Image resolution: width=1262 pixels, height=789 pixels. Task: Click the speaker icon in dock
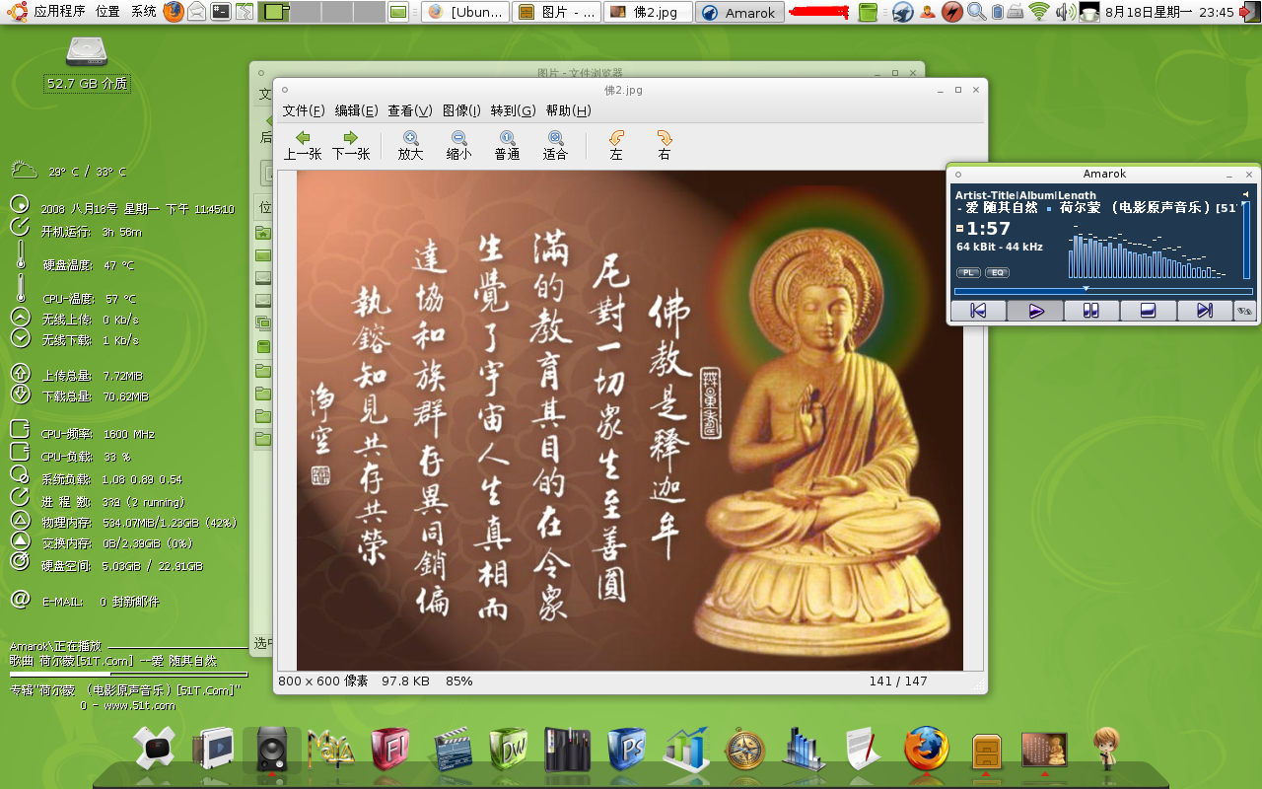(272, 750)
